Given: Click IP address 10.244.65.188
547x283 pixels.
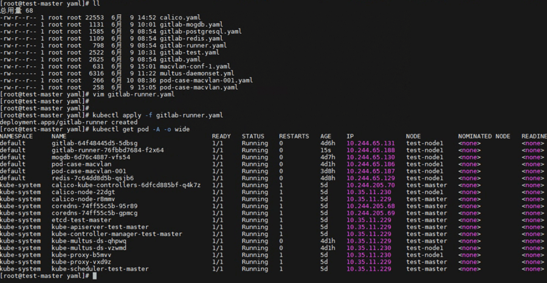Looking at the screenshot, I should point(371,150).
